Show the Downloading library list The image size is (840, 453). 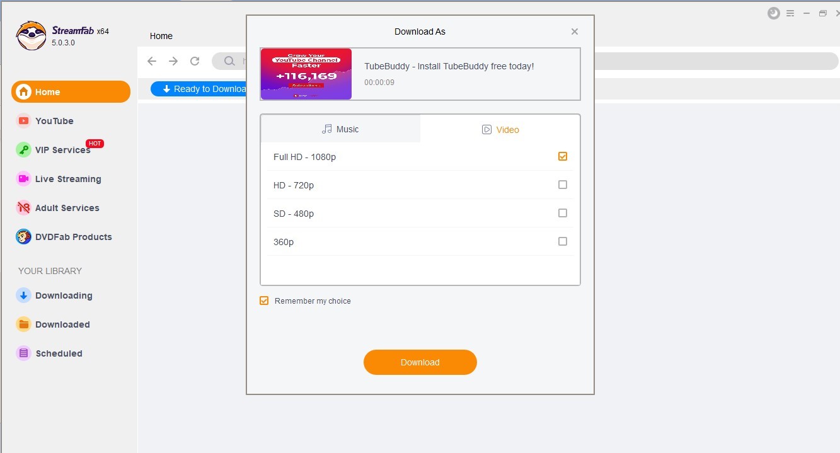[x=55, y=295]
